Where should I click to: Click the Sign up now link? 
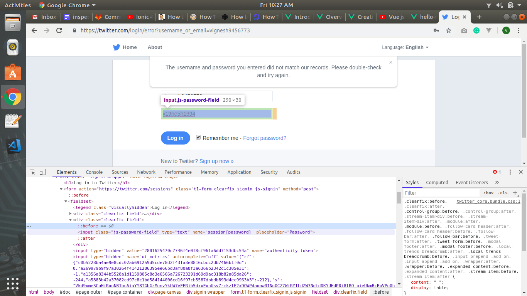(x=216, y=161)
